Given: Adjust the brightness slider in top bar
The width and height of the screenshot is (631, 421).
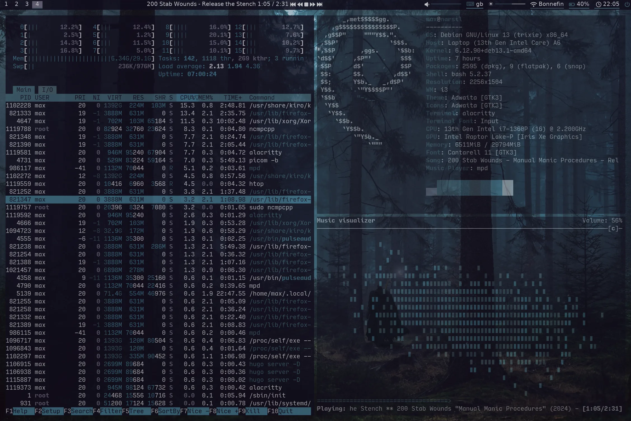Looking at the screenshot, I should click(x=510, y=4).
